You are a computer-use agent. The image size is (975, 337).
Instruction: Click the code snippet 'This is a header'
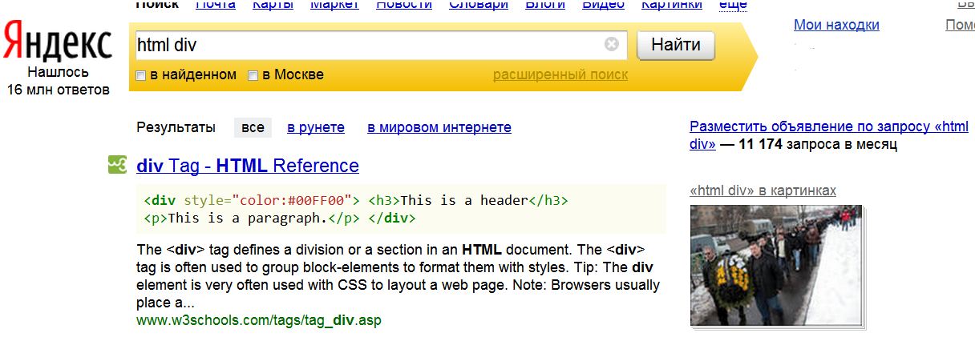[x=464, y=200]
